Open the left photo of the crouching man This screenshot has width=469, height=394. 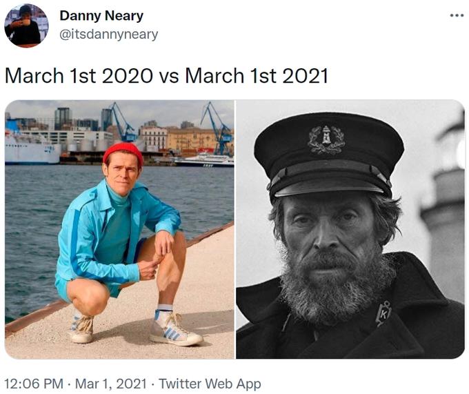pos(119,229)
